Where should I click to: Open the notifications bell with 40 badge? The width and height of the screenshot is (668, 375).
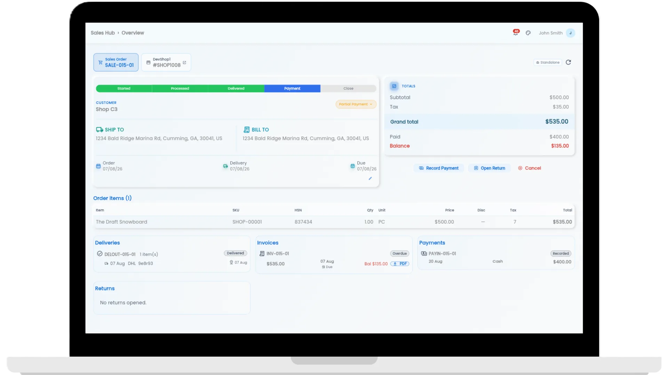[x=516, y=33]
